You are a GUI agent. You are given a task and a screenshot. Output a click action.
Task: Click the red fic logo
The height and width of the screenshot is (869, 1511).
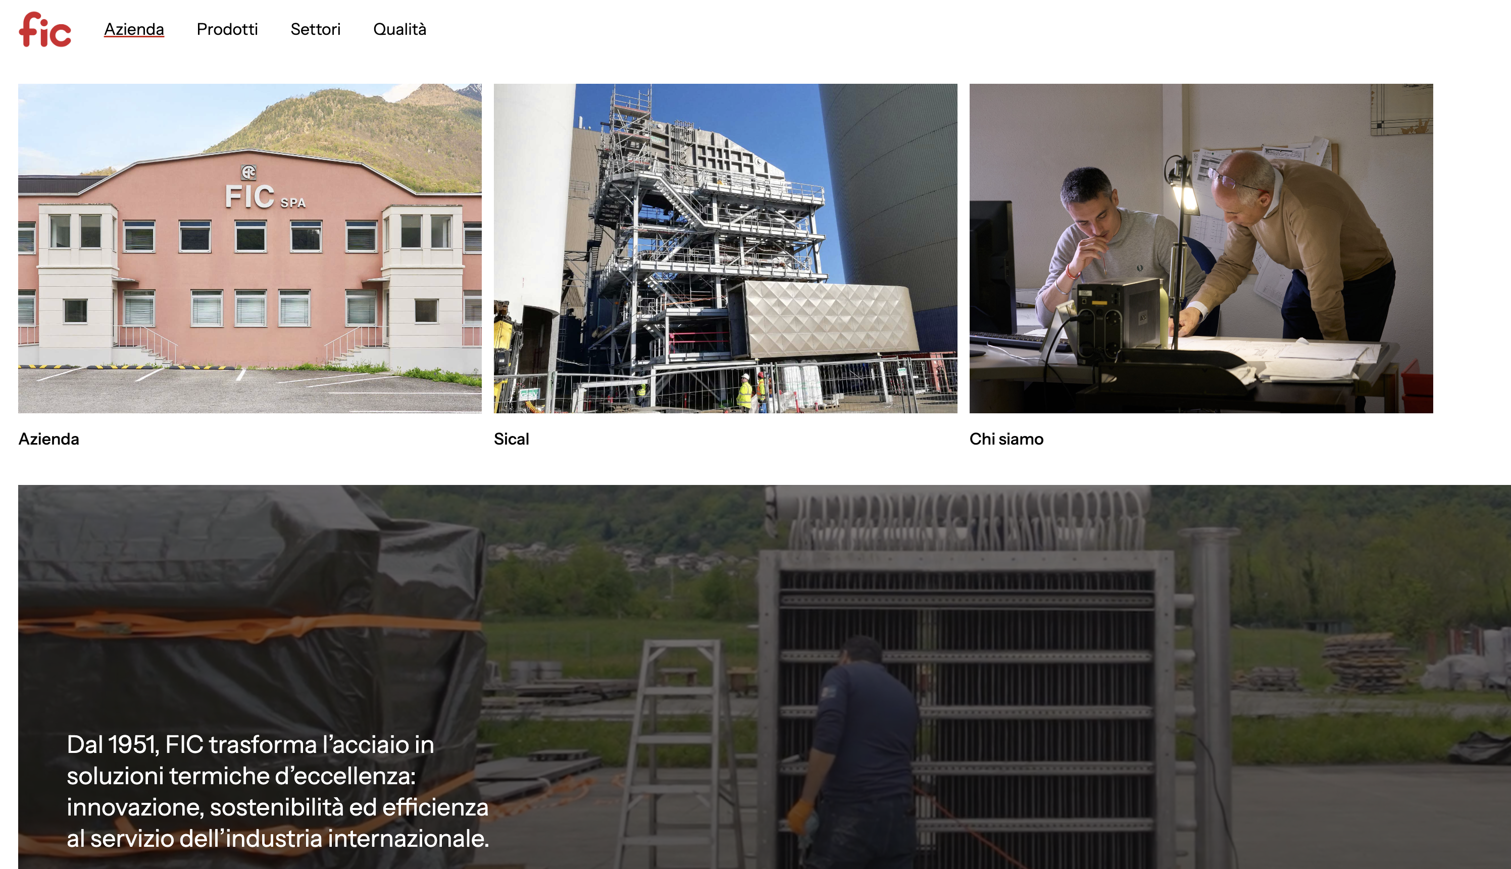point(45,30)
